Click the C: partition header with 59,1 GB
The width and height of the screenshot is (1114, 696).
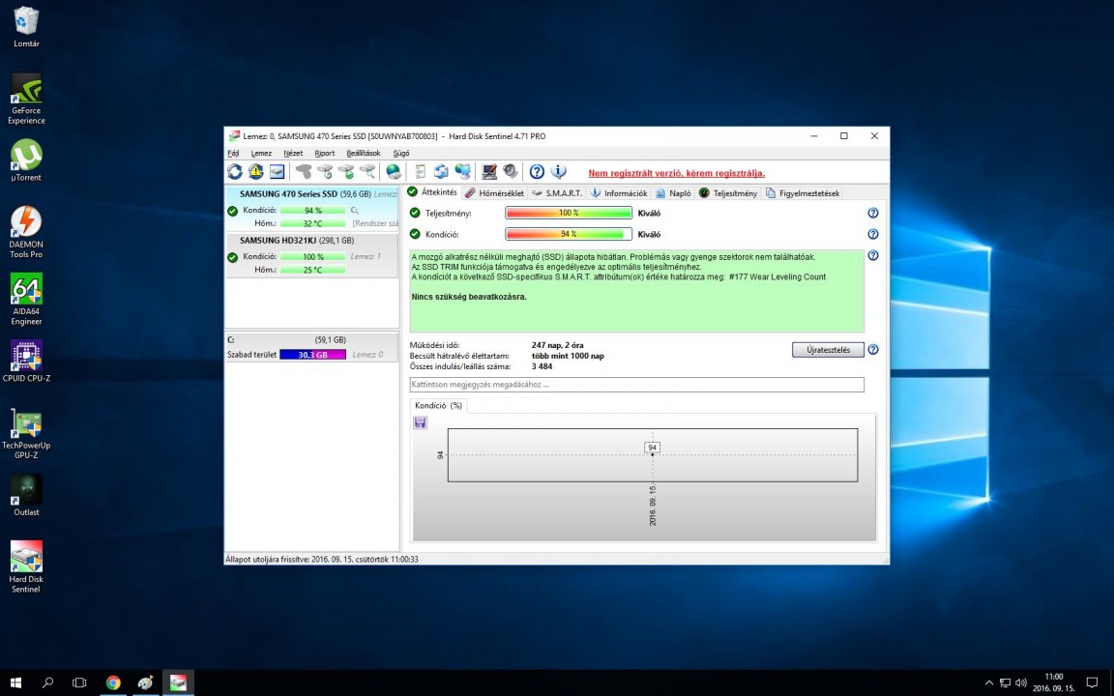tap(312, 340)
